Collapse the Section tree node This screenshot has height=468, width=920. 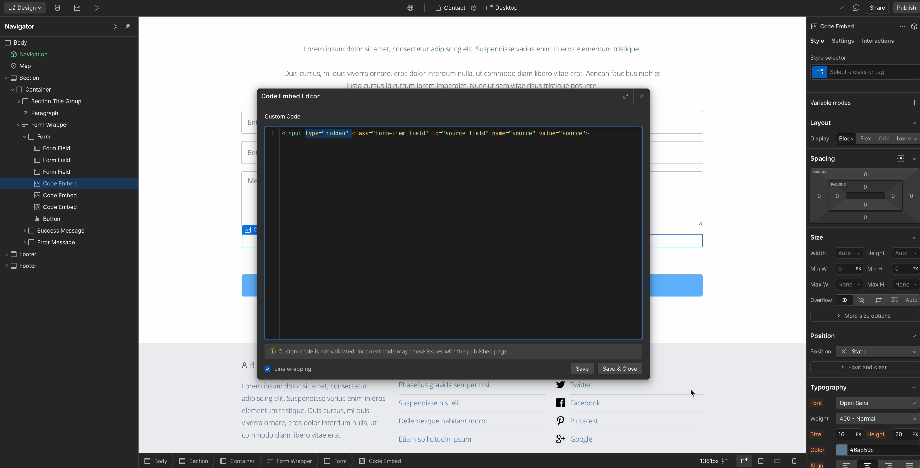(6, 78)
